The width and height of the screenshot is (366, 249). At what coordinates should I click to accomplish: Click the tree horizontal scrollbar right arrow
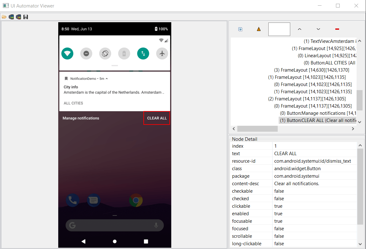(353, 129)
